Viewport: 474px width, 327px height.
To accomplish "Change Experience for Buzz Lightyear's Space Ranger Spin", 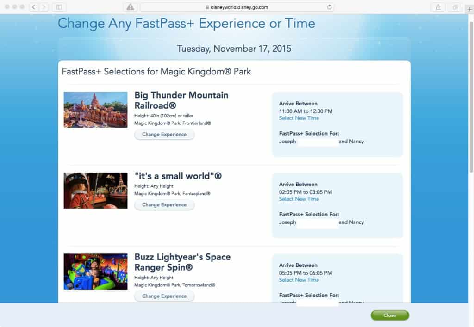I will pyautogui.click(x=164, y=296).
